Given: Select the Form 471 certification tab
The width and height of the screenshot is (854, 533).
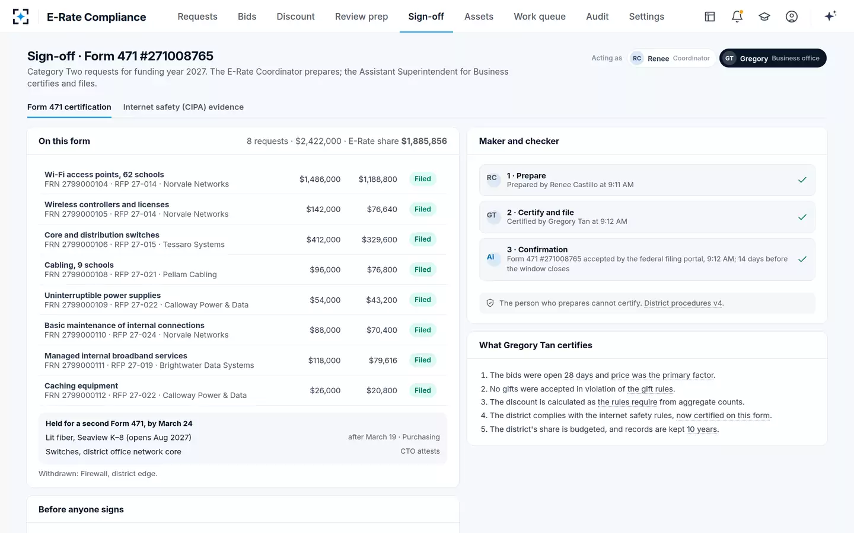Looking at the screenshot, I should pos(69,107).
